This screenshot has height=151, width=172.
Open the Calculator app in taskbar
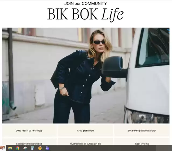(33, 148)
